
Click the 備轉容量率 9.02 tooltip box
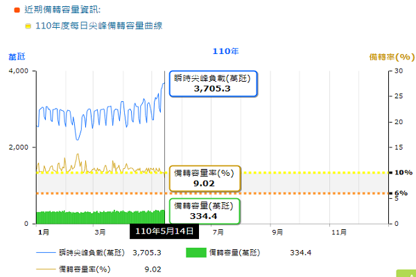(205, 178)
